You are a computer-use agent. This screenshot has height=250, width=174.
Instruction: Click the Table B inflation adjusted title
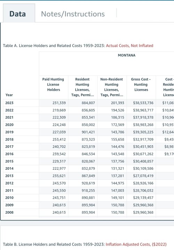85,244
